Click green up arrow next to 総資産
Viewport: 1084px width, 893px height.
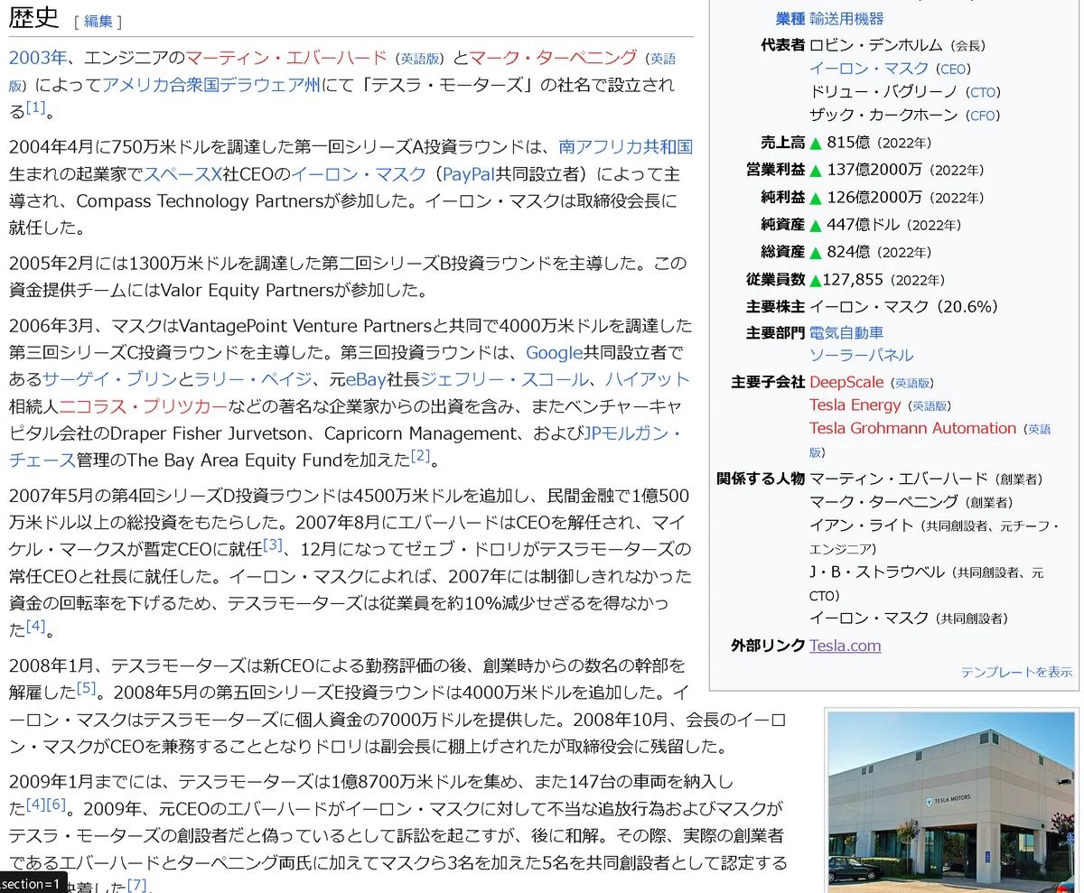pyautogui.click(x=816, y=252)
